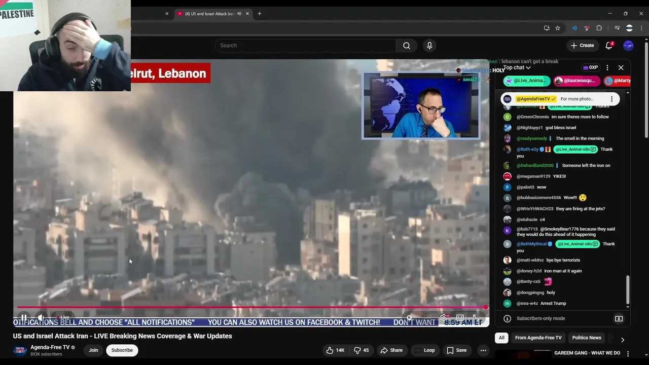
Task: Like the video with 14K thumbs up
Action: [335, 350]
